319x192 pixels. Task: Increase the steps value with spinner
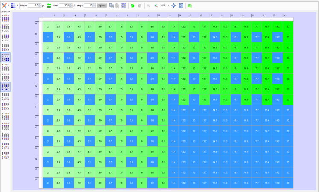(x=94, y=5)
